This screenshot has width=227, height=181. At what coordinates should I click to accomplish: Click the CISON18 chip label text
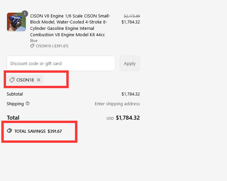(x=25, y=80)
